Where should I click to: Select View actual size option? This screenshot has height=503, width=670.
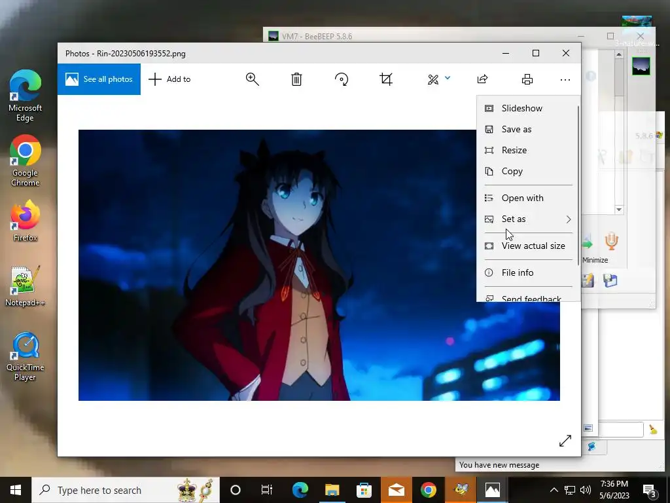(527, 246)
